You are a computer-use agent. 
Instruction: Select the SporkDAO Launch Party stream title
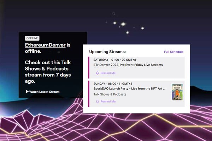click(129, 88)
